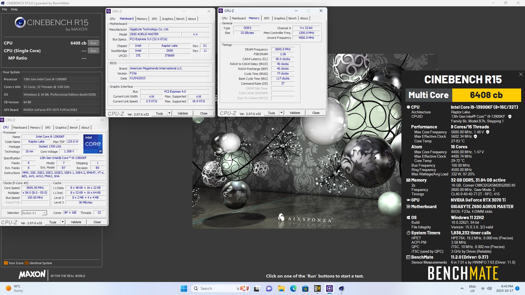Screen dimensions: 525x295
Task: Click the verified shield next to CPUID
Action: (x=510, y=116)
